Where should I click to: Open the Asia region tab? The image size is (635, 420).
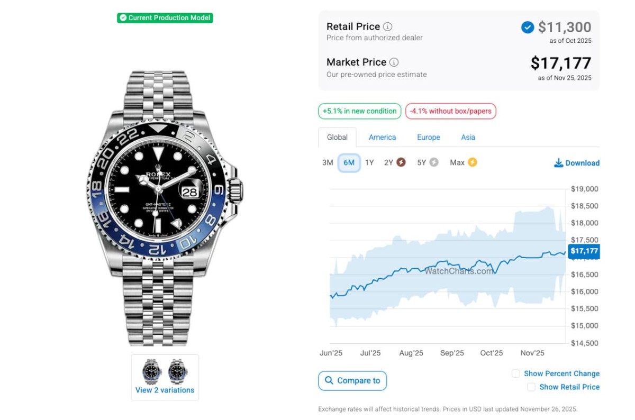coord(468,137)
